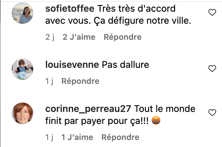Click the angry cursing emoji in Corinne's comment
Screen dimensions: 222x147
click(156, 121)
